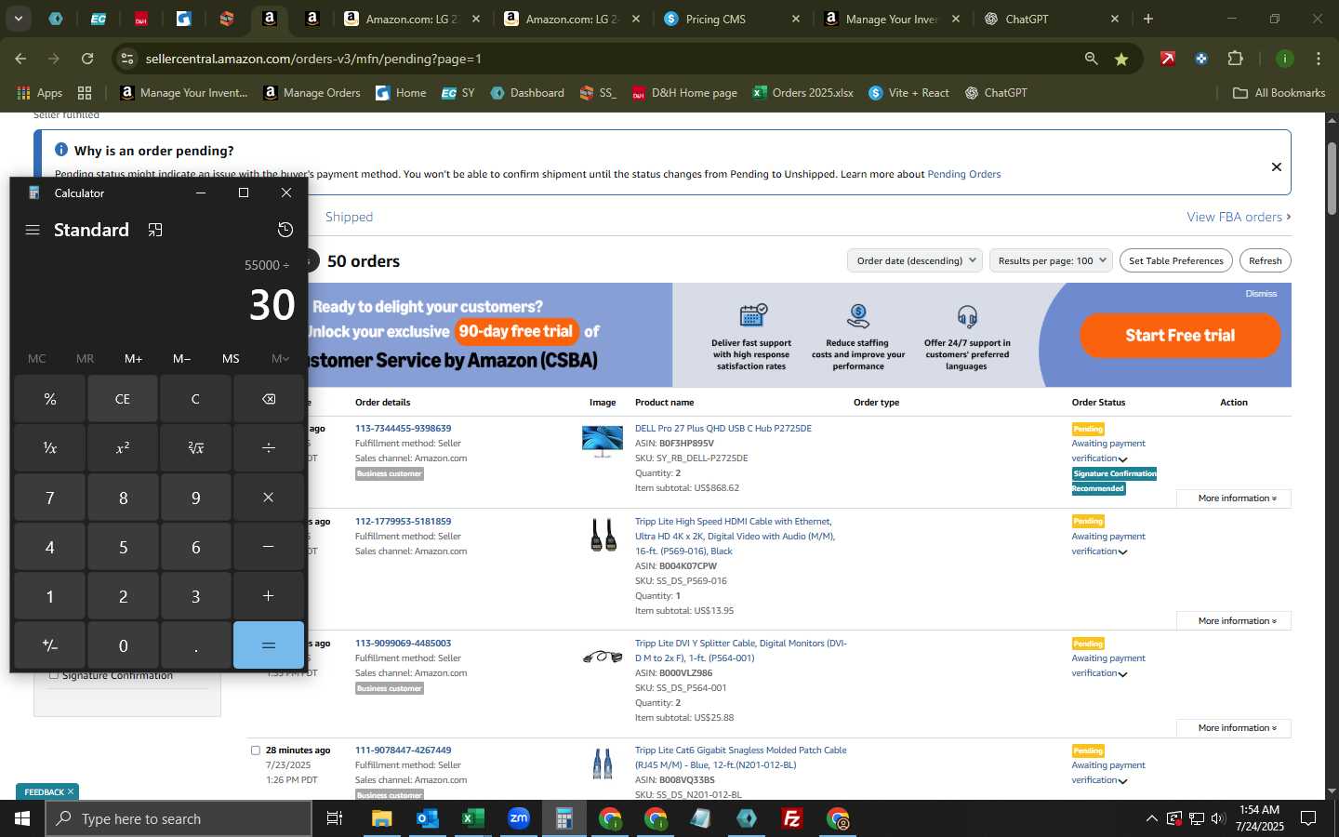The width and height of the screenshot is (1339, 837).
Task: Open FileZilla from the Windows taskbar
Action: point(792,818)
